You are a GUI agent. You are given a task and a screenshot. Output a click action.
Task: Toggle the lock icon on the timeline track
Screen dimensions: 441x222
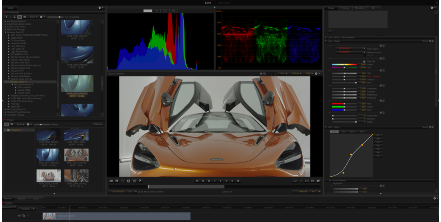23,215
